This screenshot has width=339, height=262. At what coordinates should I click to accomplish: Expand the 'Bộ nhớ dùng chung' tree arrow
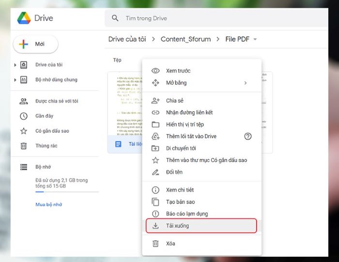[15, 80]
